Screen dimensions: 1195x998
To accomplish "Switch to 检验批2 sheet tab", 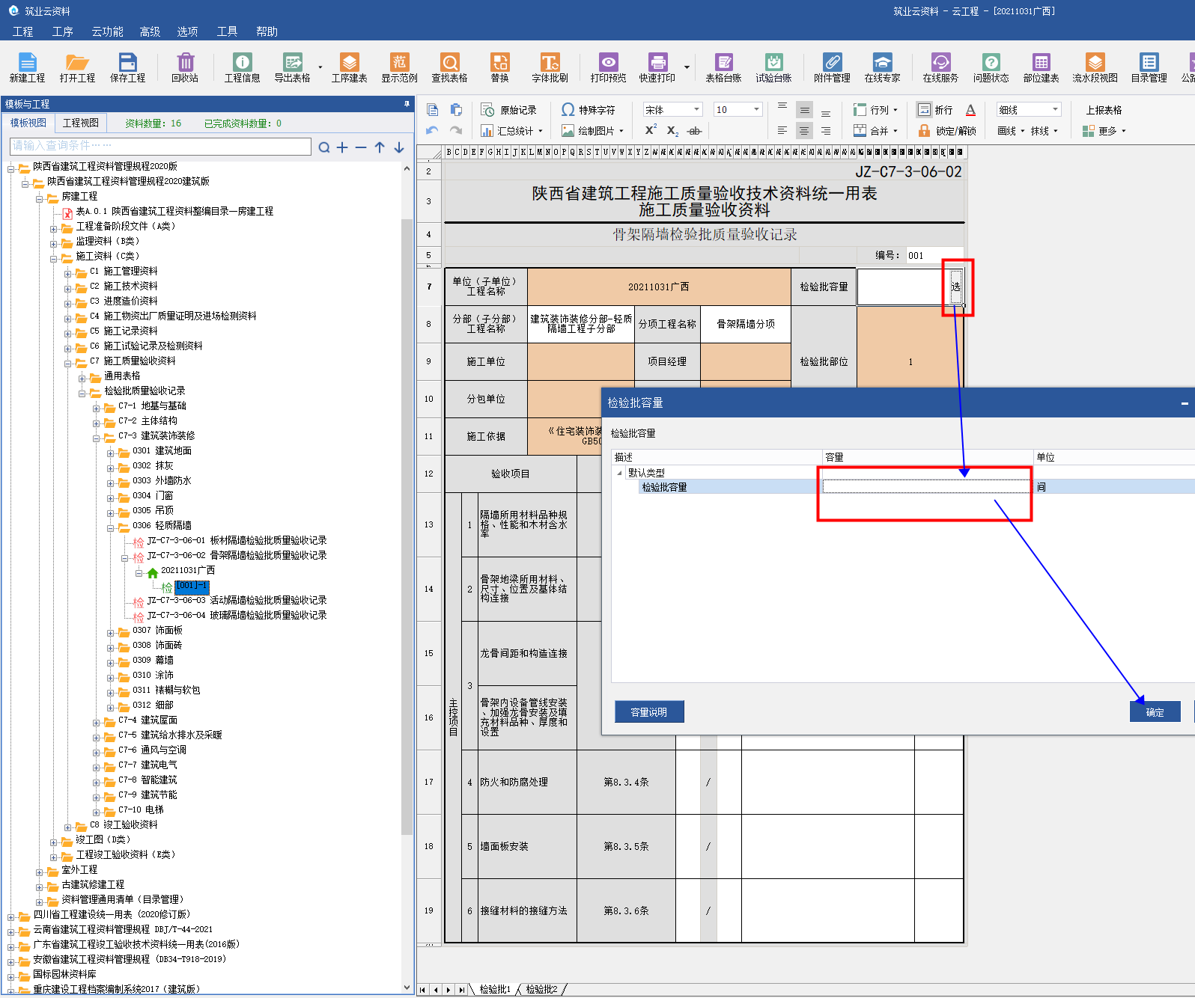I will pyautogui.click(x=541, y=989).
